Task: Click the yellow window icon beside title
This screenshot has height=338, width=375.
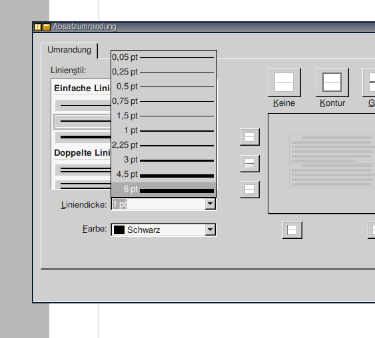Action: pyautogui.click(x=47, y=27)
